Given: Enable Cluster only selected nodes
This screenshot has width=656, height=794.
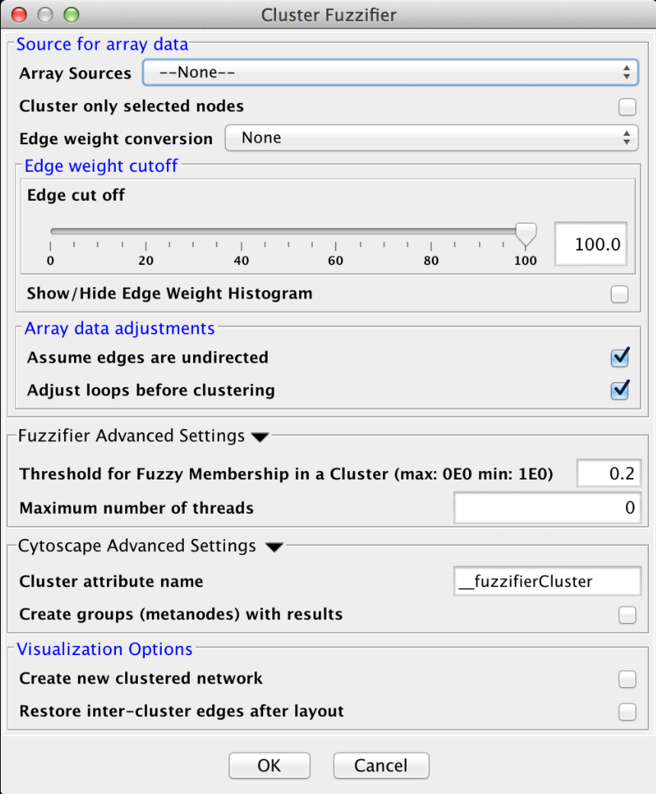Looking at the screenshot, I should pos(627,107).
